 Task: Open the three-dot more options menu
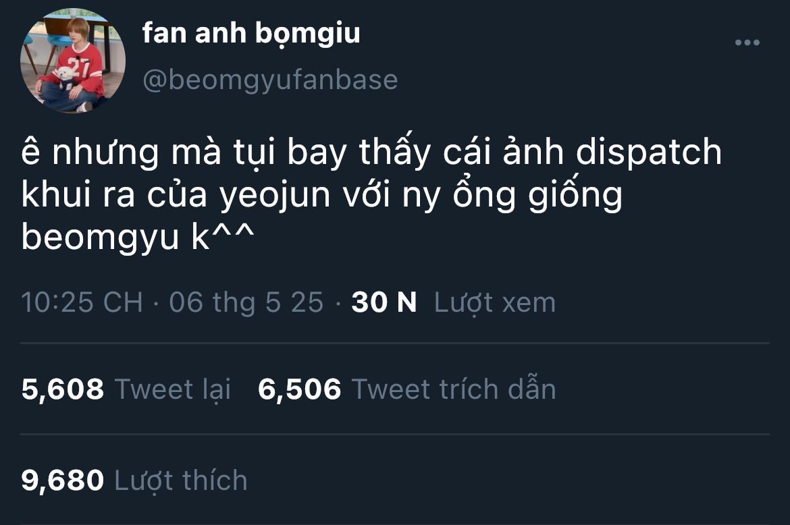747,43
